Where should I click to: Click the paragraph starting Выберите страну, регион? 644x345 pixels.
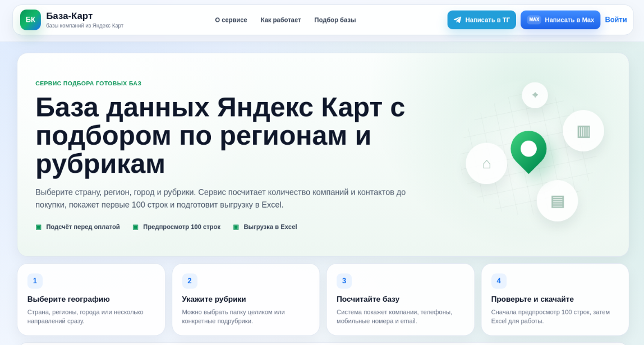pyautogui.click(x=220, y=199)
